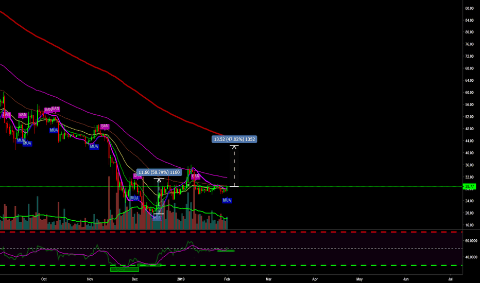Viewport: 480px width, 283px height.
Task: Click the BAN marker at the January 2019 peak
Action: tap(196, 176)
